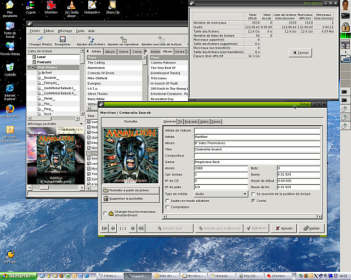Click the Annuler button in Détails dialog
This screenshot has width=351, height=280.
click(284, 228)
